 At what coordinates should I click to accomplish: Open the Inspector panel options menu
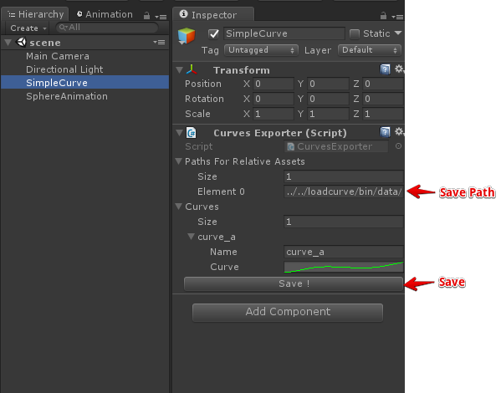pyautogui.click(x=397, y=16)
